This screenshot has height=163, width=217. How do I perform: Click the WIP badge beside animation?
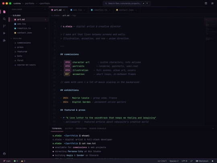[x=67, y=74]
